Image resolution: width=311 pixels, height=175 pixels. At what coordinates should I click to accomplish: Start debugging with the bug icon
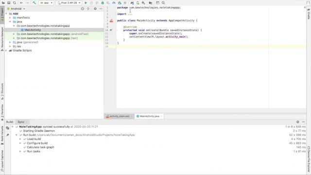point(103,3)
